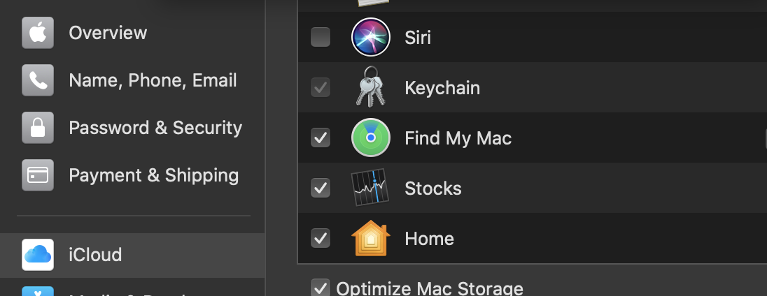Screen dimensions: 767x296
Task: Enable the Siri checkbox
Action: (x=321, y=37)
